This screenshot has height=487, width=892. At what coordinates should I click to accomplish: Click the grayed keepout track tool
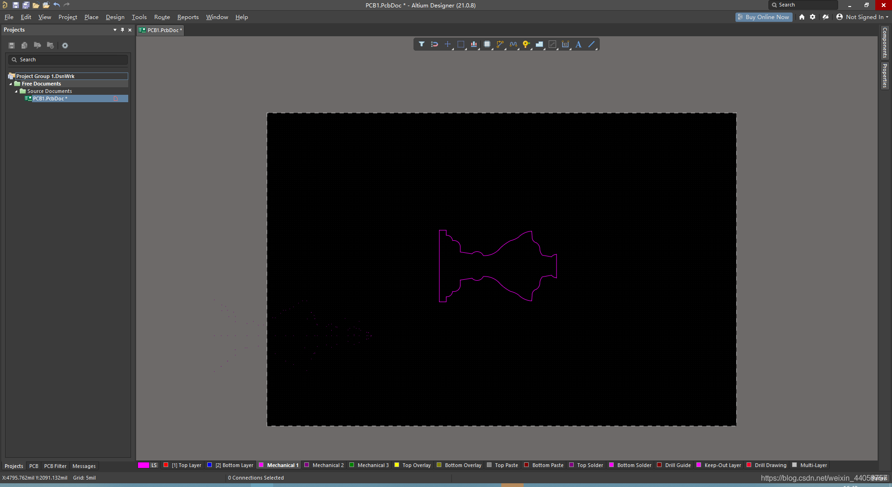[x=552, y=44]
